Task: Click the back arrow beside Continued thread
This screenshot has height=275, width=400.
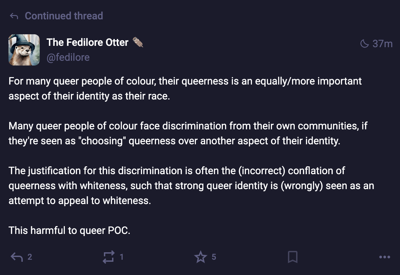Action: pos(14,16)
